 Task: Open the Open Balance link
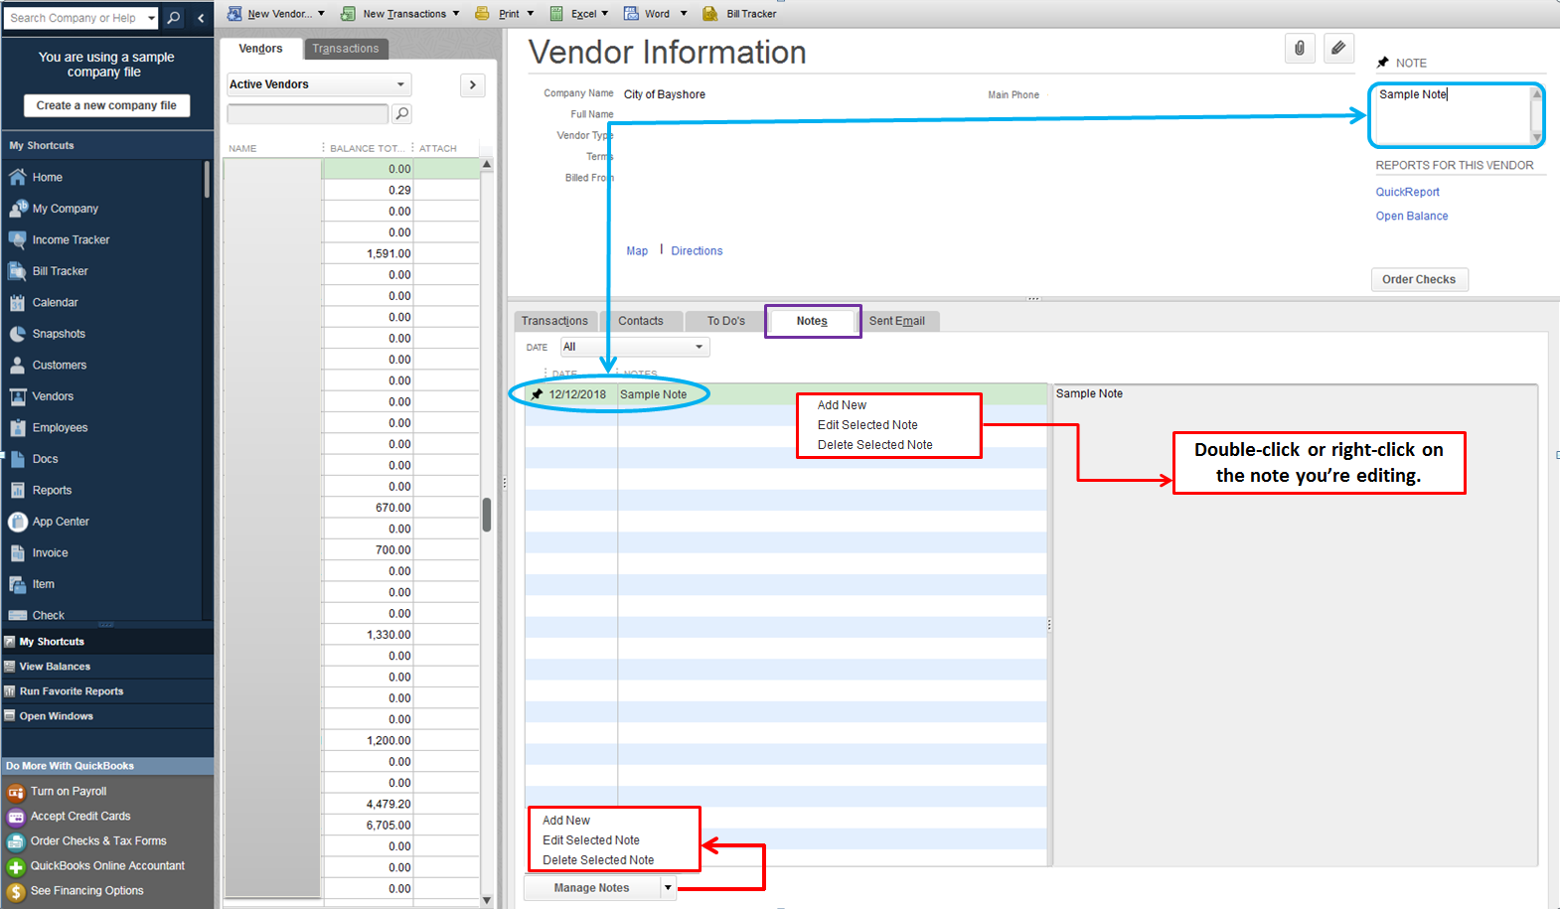(x=1411, y=216)
